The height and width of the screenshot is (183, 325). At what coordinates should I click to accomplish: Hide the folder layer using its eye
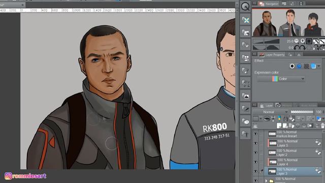pyautogui.click(x=255, y=180)
